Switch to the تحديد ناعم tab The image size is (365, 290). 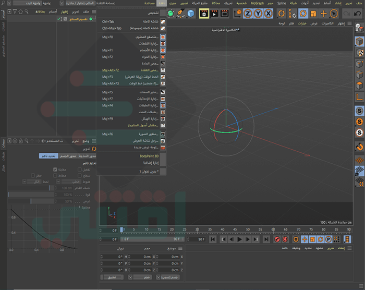click(48, 156)
